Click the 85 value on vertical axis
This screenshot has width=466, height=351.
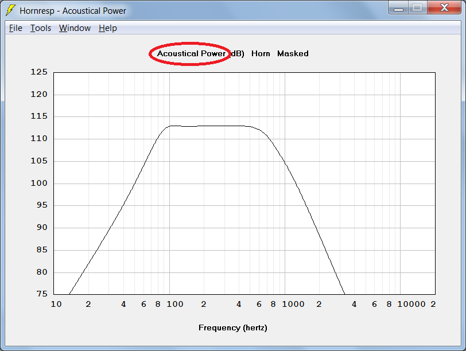point(42,249)
